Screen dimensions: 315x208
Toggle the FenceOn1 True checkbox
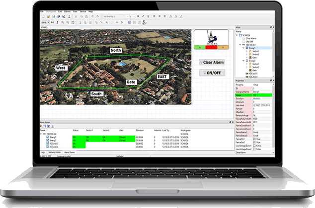[x=254, y=139]
